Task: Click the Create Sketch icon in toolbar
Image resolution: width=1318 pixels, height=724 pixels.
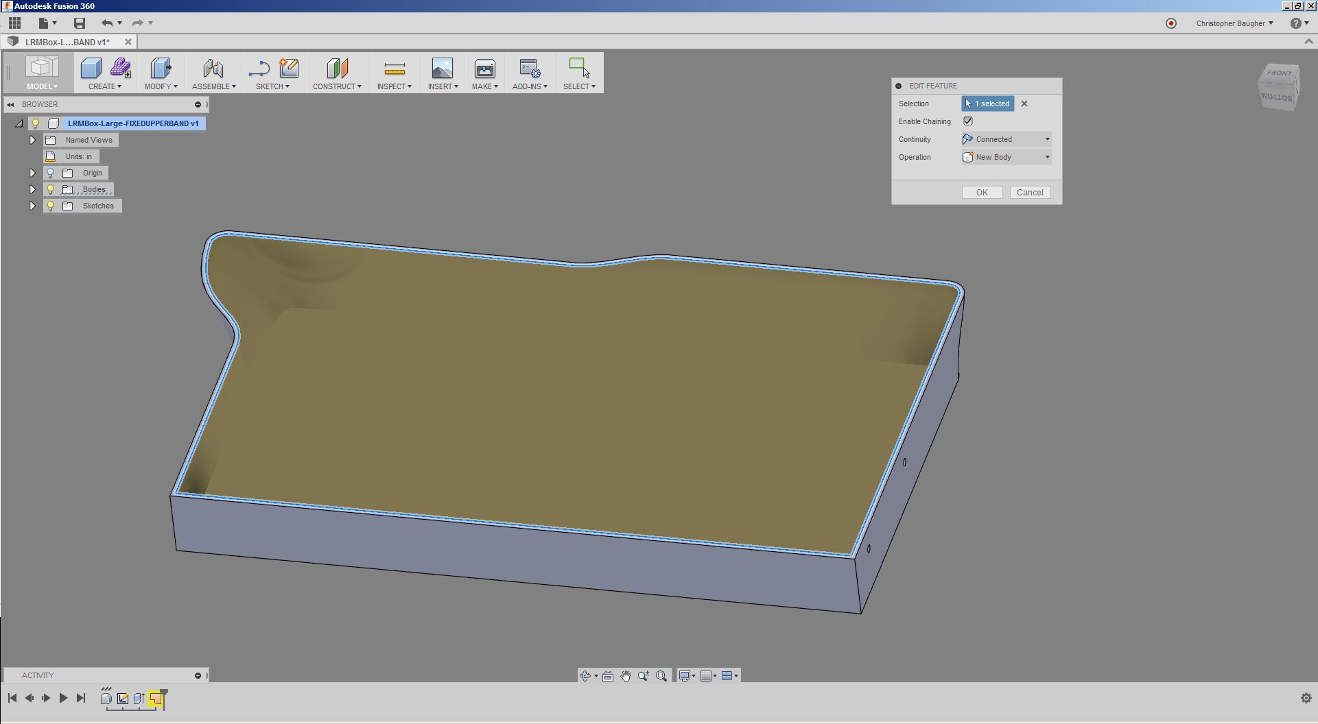Action: click(289, 68)
